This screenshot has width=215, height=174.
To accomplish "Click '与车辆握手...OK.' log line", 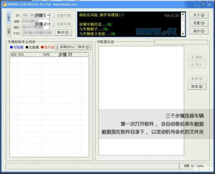I will 94,29.
